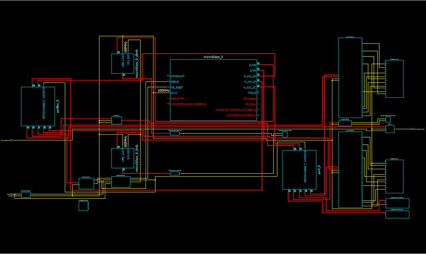This screenshot has height=254, width=426.
Task: Click the 100MHz label beside microblaze_0 CLK
Action: [x=163, y=90]
